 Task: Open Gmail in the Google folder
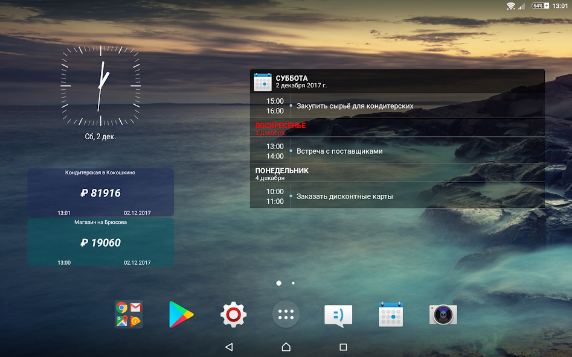coord(136,308)
